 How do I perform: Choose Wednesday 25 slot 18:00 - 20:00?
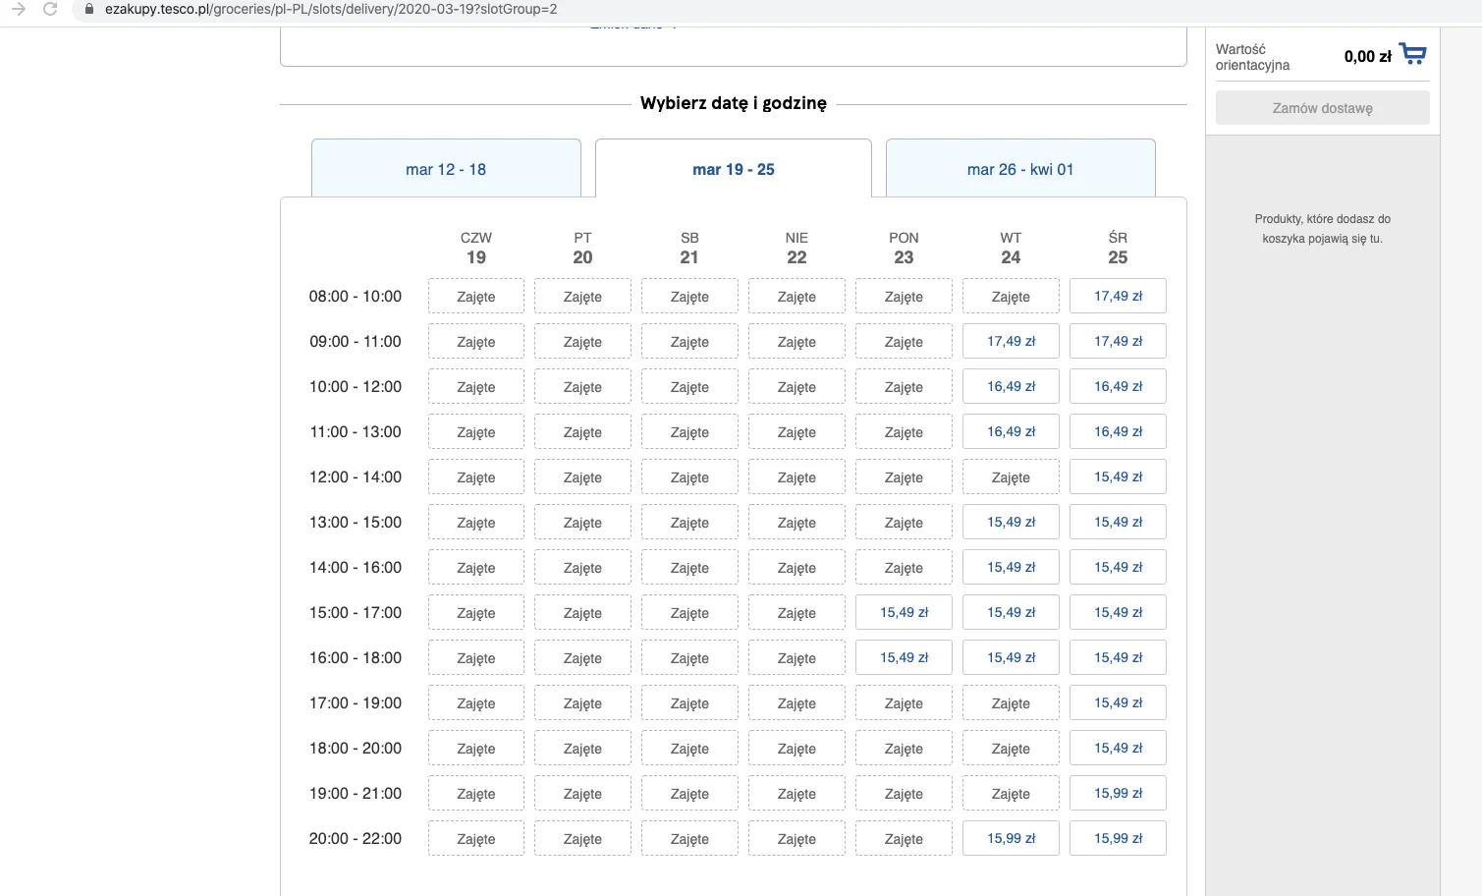(x=1118, y=748)
